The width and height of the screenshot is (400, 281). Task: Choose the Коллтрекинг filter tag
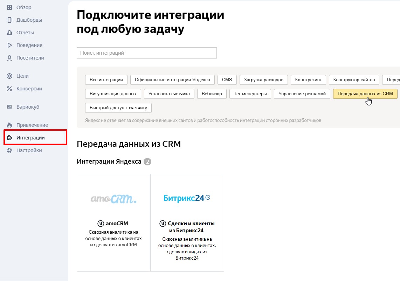(308, 80)
